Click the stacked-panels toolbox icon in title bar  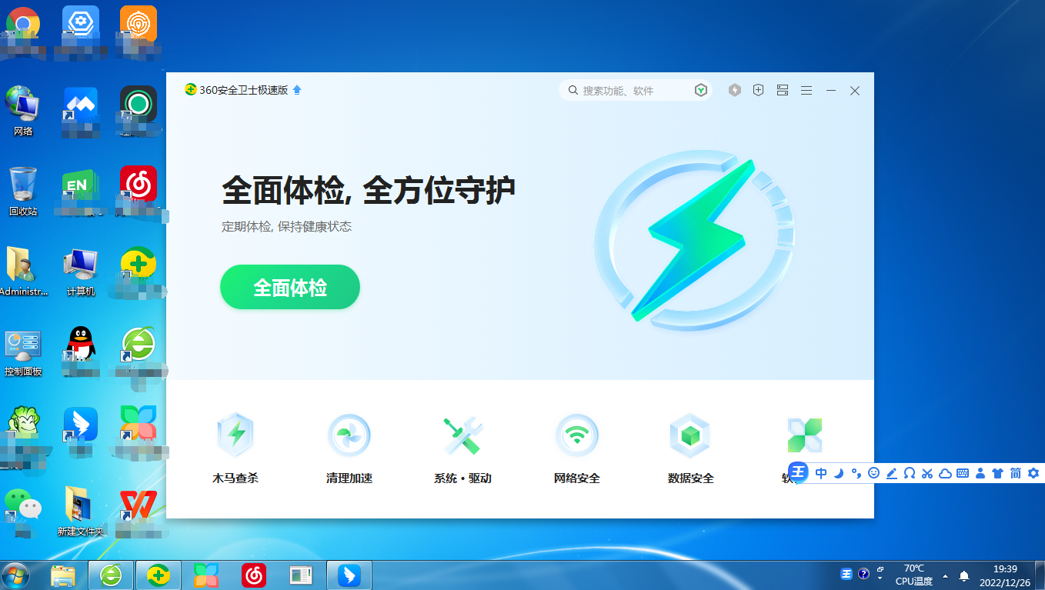tap(783, 91)
